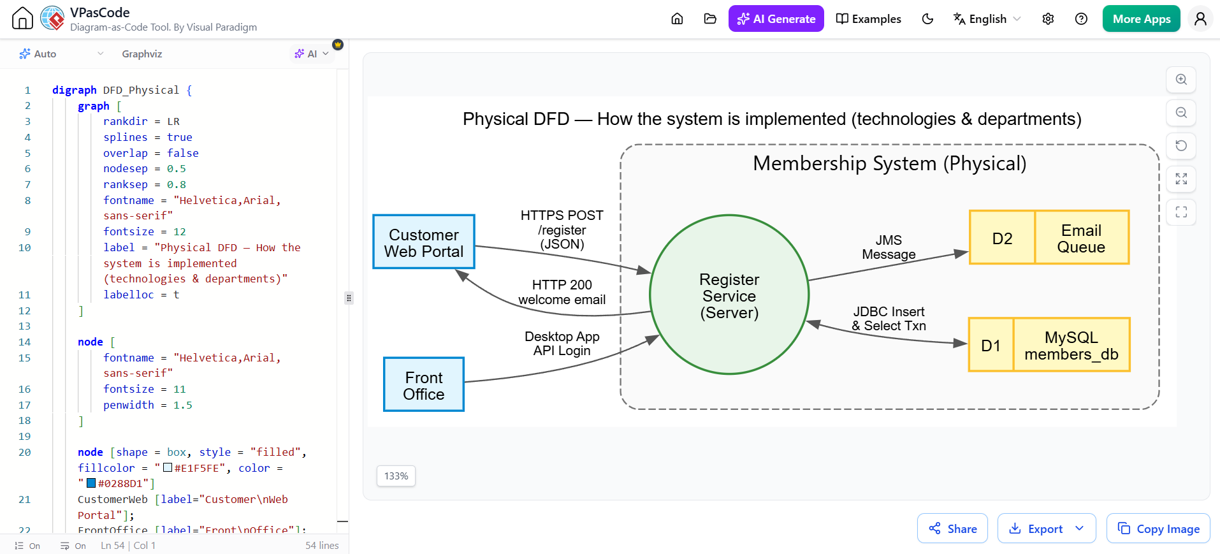Toggle the line numbers On option in the status bar
Viewport: 1220px width, 554px height.
pyautogui.click(x=27, y=546)
